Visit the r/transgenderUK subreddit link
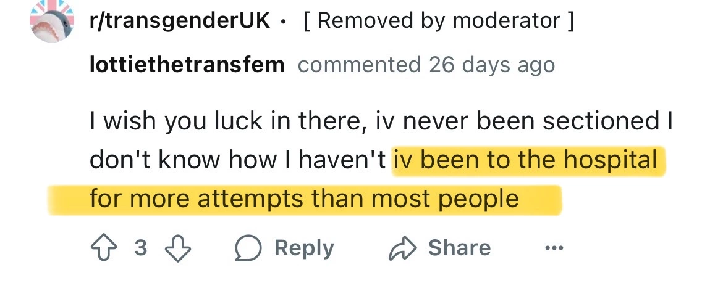The height and width of the screenshot is (299, 723). [180, 21]
